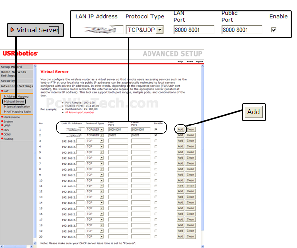297x248 pixels.
Task: Click the arrow icon beside NAT Mapping Table
Action: pyautogui.click(x=5, y=111)
